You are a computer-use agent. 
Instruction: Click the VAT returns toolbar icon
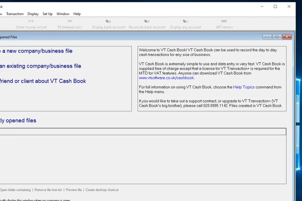coord(224,24)
